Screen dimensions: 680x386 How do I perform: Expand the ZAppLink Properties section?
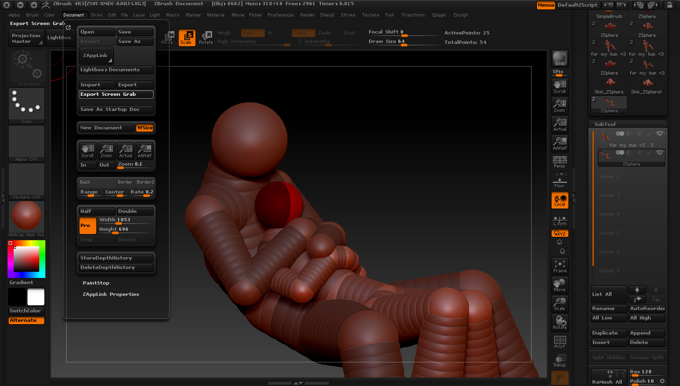tap(111, 294)
